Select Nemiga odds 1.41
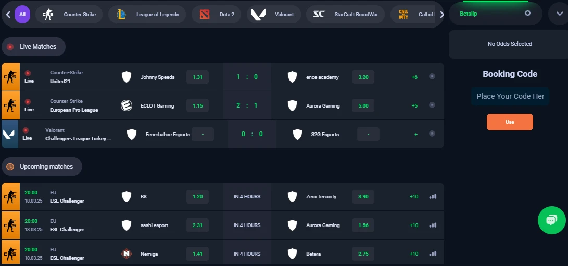The image size is (568, 266). [197, 254]
